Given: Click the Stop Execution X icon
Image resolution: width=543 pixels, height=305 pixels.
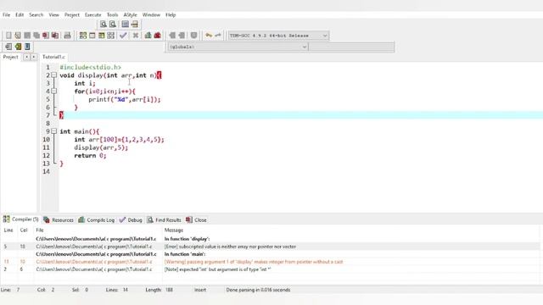Looking at the screenshot, I should (x=136, y=36).
